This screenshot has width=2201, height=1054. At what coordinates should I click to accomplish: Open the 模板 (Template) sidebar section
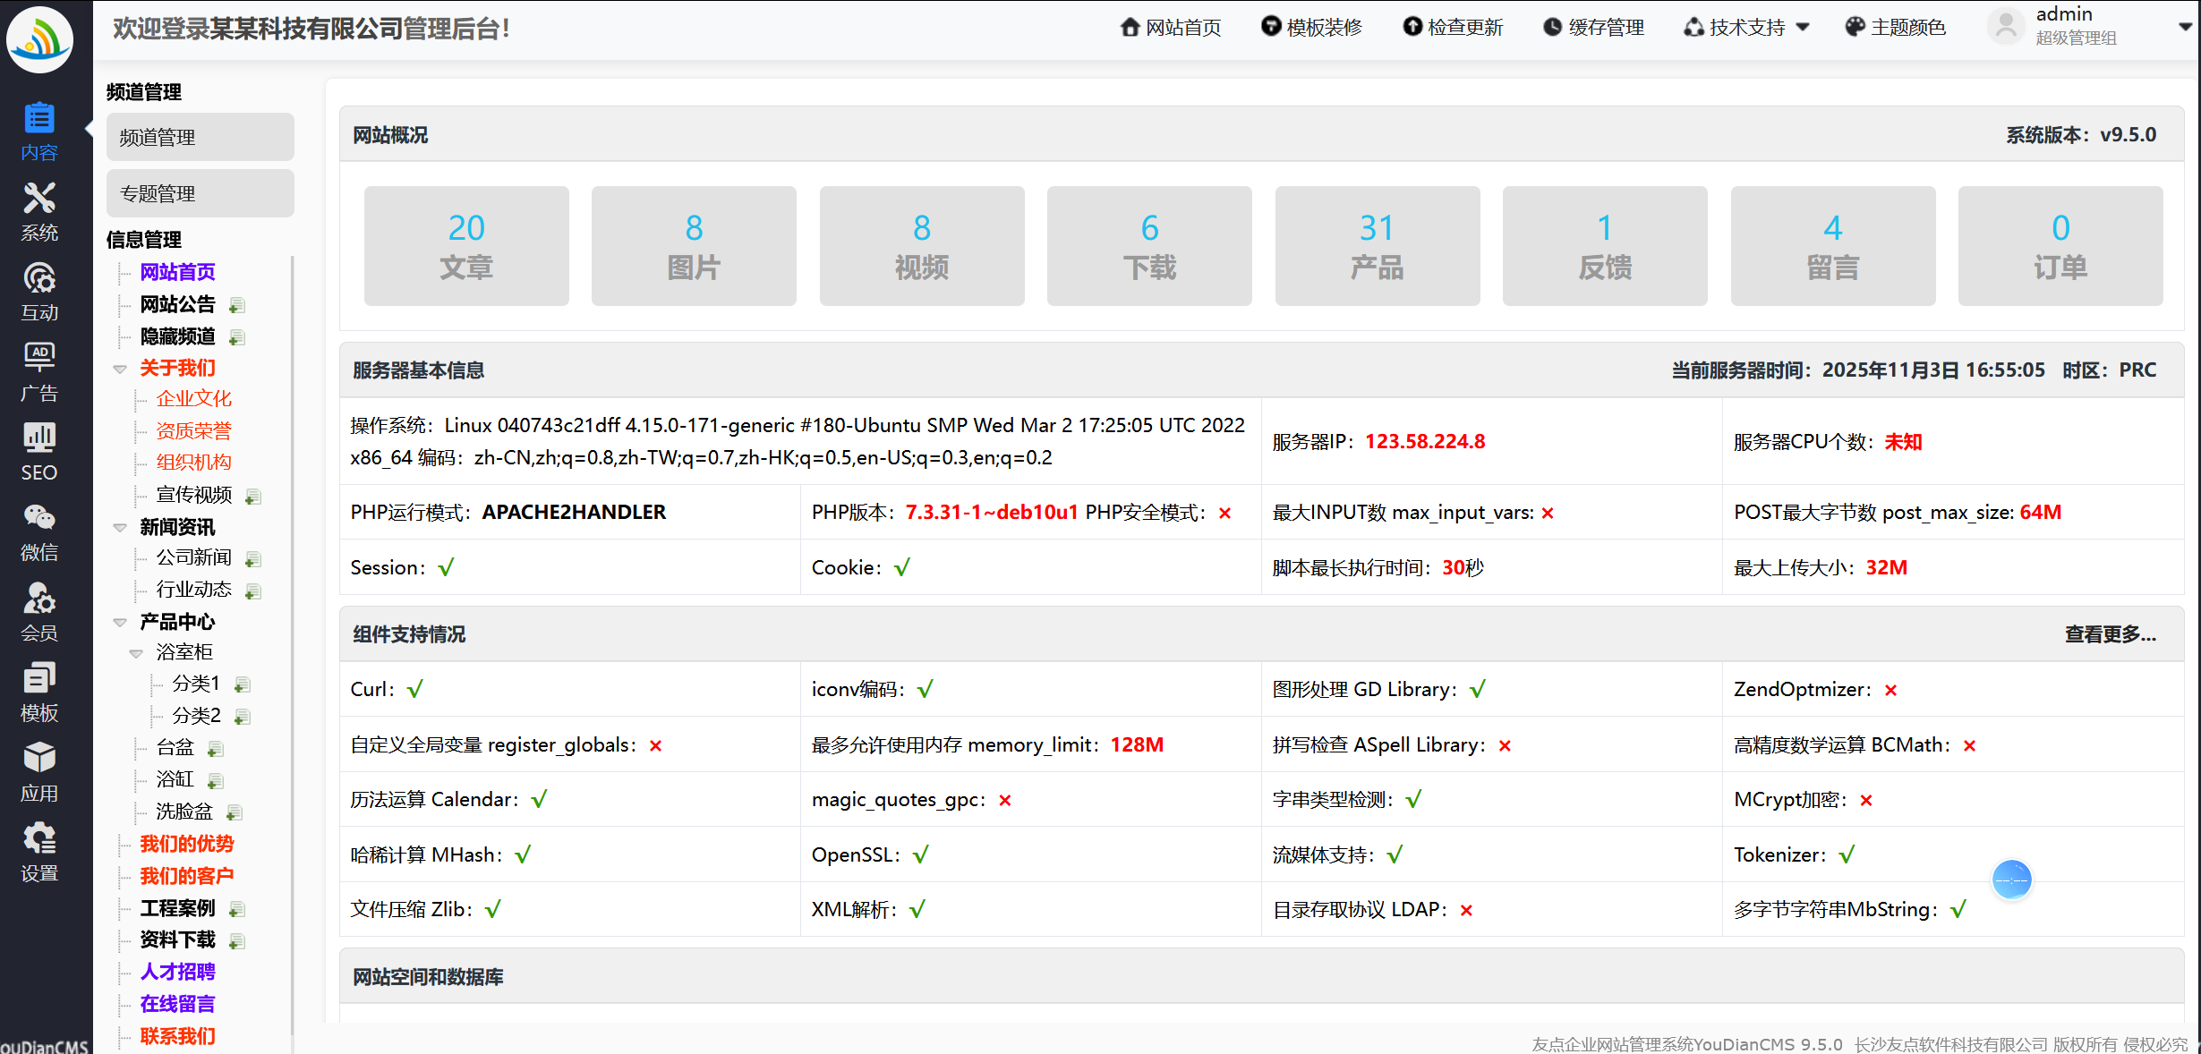click(x=38, y=693)
